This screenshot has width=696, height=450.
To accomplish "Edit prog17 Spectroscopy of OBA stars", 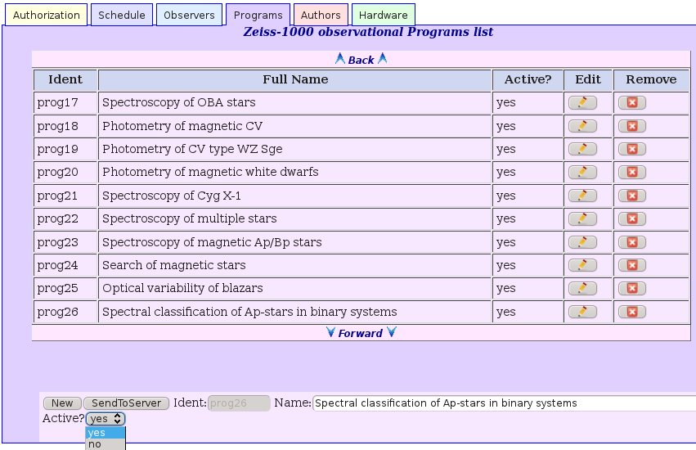I will 582,102.
